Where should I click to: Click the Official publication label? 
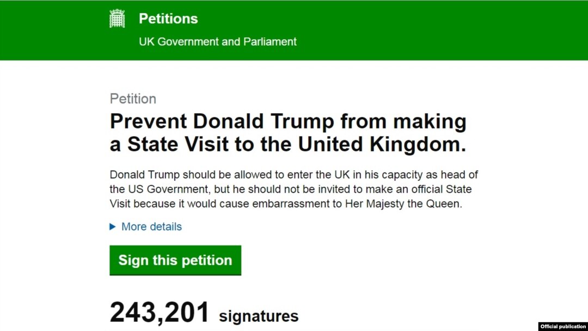(563, 327)
